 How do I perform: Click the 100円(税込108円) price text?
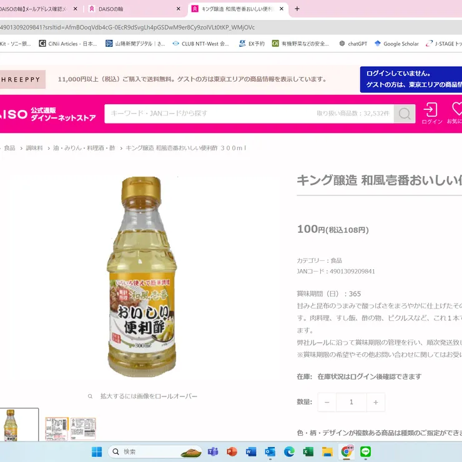click(x=333, y=229)
